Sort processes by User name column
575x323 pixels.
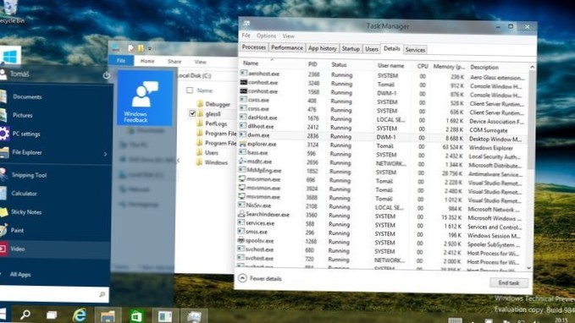click(390, 66)
